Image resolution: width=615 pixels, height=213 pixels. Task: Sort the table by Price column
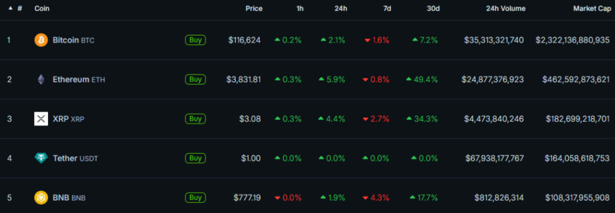[253, 9]
